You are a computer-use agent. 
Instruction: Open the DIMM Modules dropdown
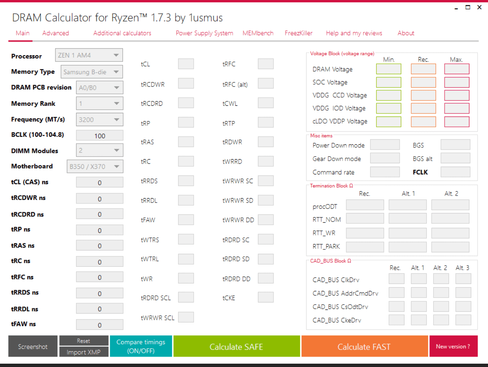click(99, 150)
